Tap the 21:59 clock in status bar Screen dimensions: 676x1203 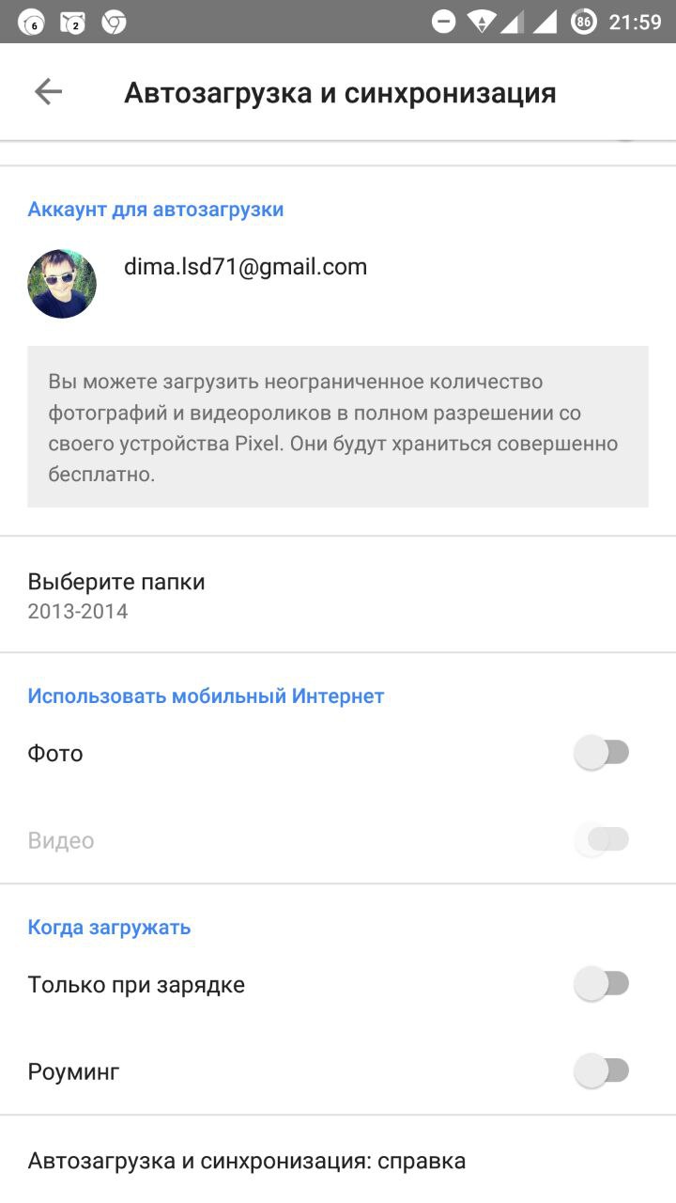click(635, 22)
